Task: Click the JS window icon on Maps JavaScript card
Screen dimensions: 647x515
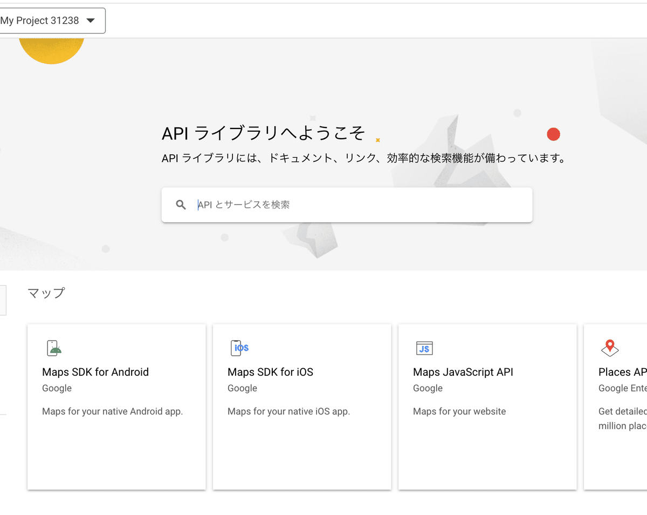Action: click(x=424, y=348)
